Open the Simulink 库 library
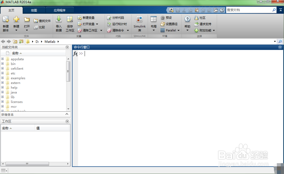Viewport: 284px width, 174px height. [x=139, y=24]
